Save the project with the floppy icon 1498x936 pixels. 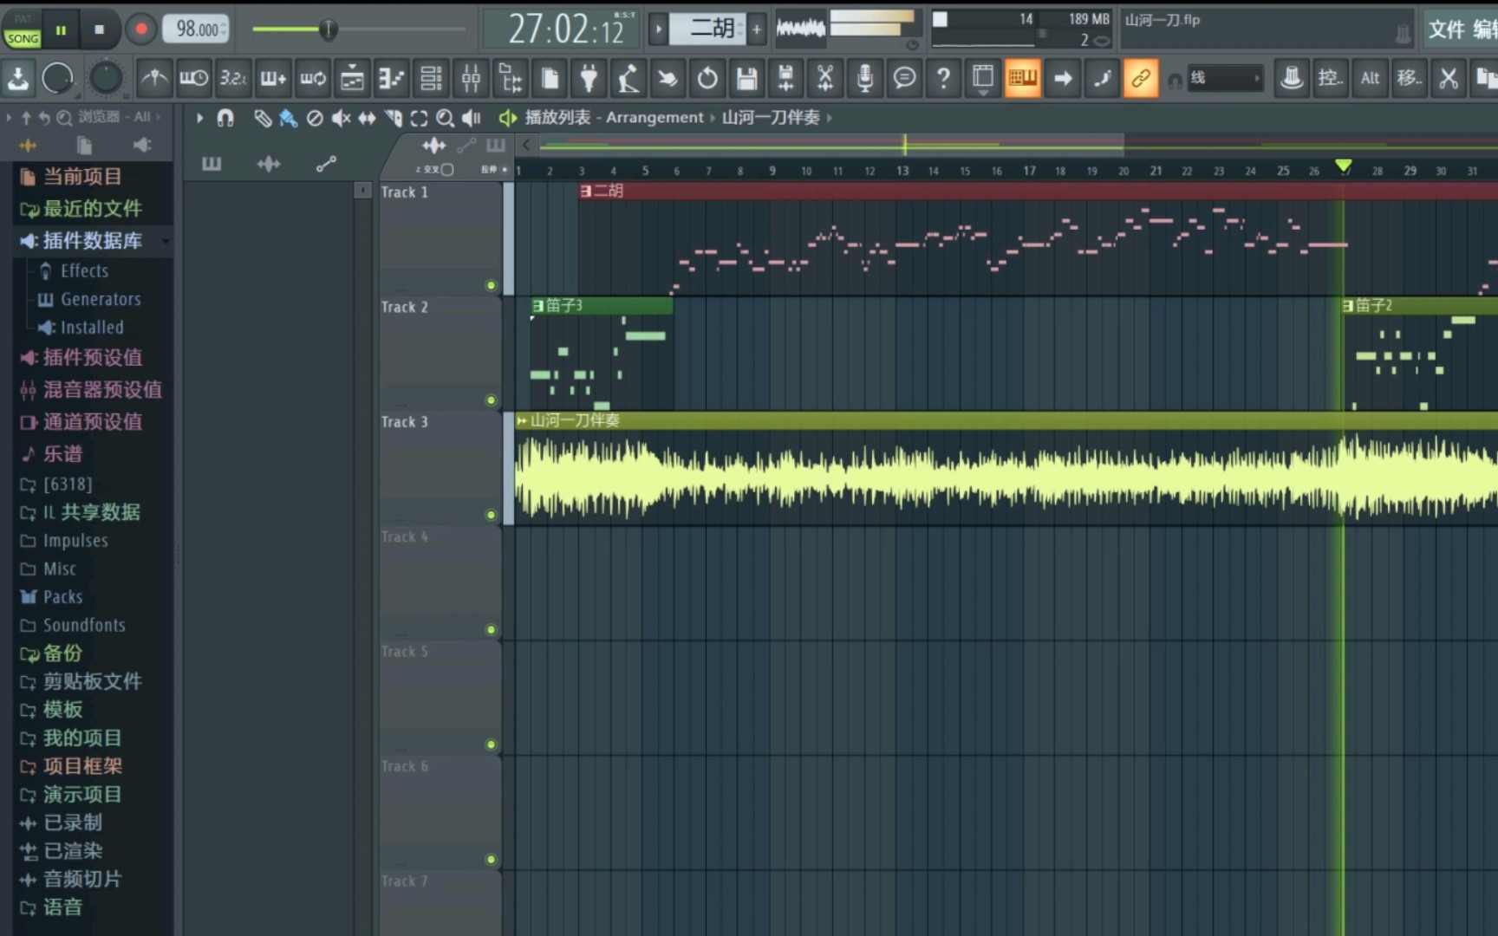coord(746,79)
